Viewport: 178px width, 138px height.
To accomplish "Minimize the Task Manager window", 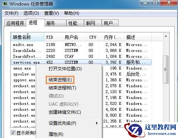I will [x=145, y=3].
